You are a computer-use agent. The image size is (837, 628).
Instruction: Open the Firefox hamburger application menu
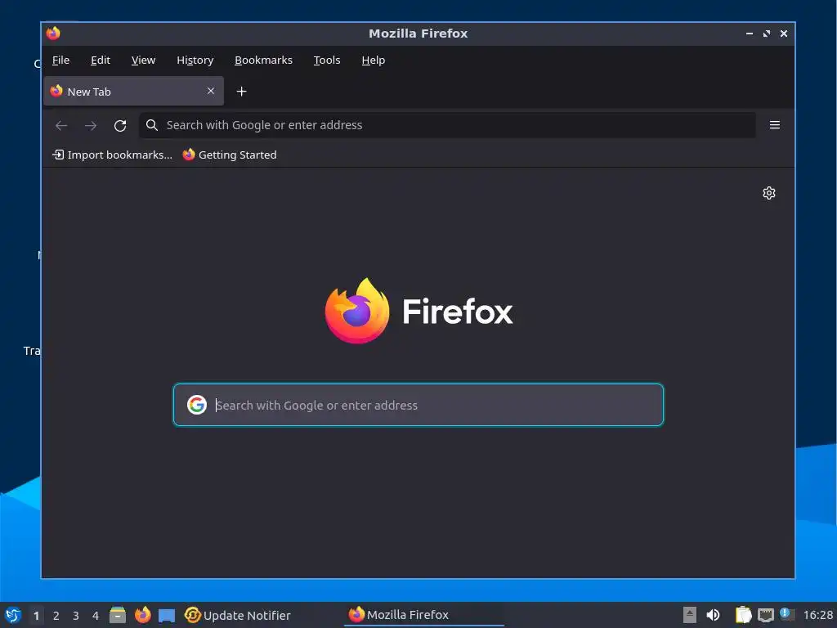tap(775, 125)
